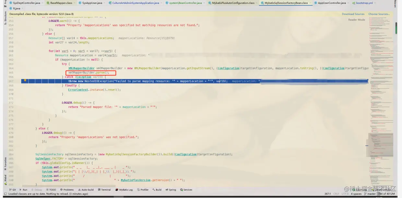Viewport: 402px width, 198px height.
Task: Open the Run tool window
Action: pos(23,190)
